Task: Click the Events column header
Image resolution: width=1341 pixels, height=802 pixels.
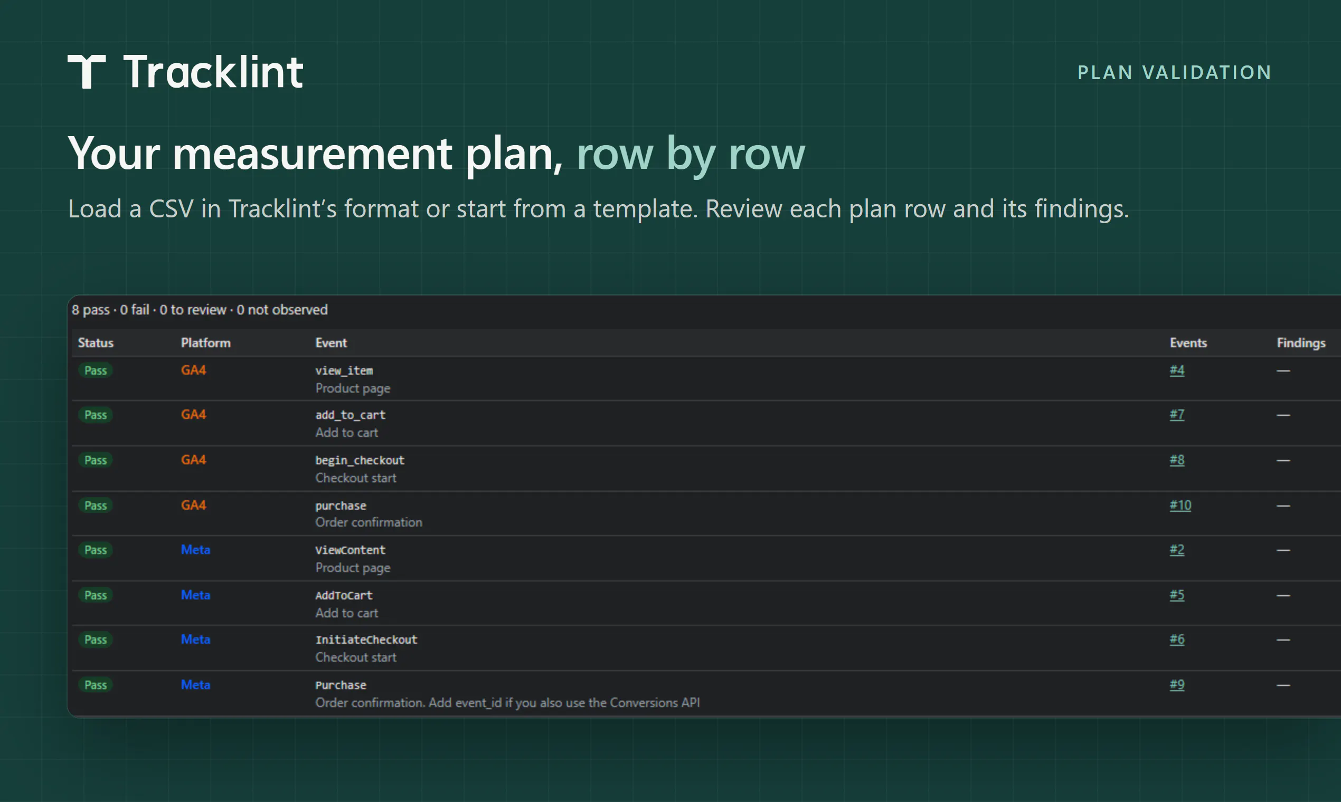Action: 1188,342
